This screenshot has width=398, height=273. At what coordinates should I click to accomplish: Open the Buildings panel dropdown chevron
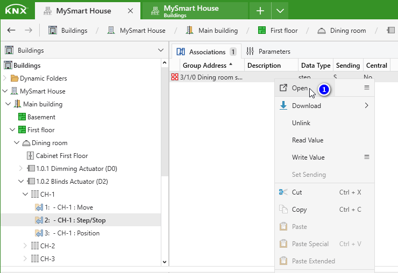[x=161, y=50]
